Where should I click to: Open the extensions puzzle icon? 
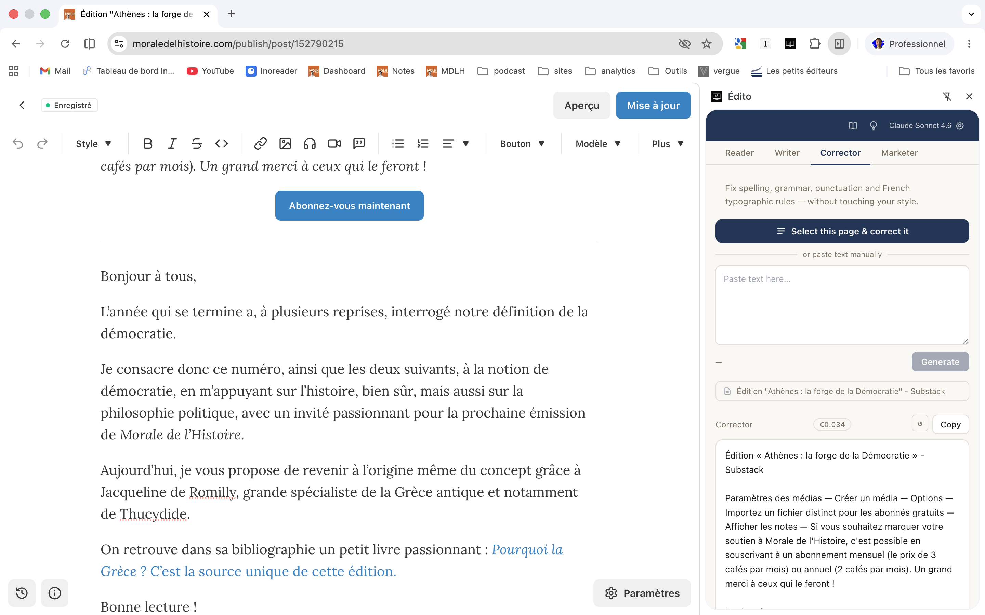[814, 43]
